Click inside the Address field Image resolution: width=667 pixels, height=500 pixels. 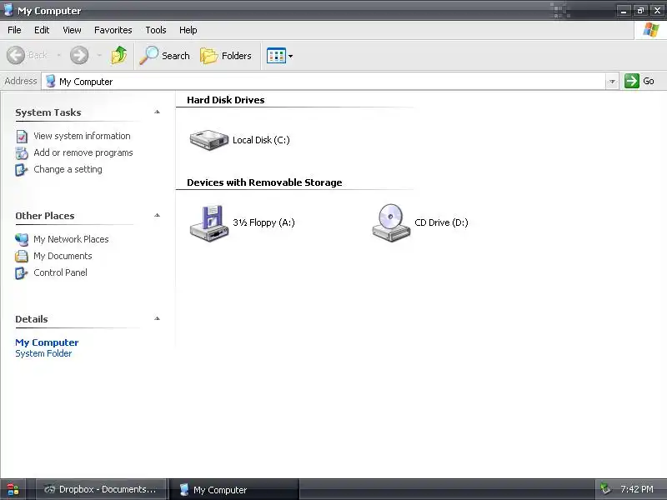(x=323, y=81)
